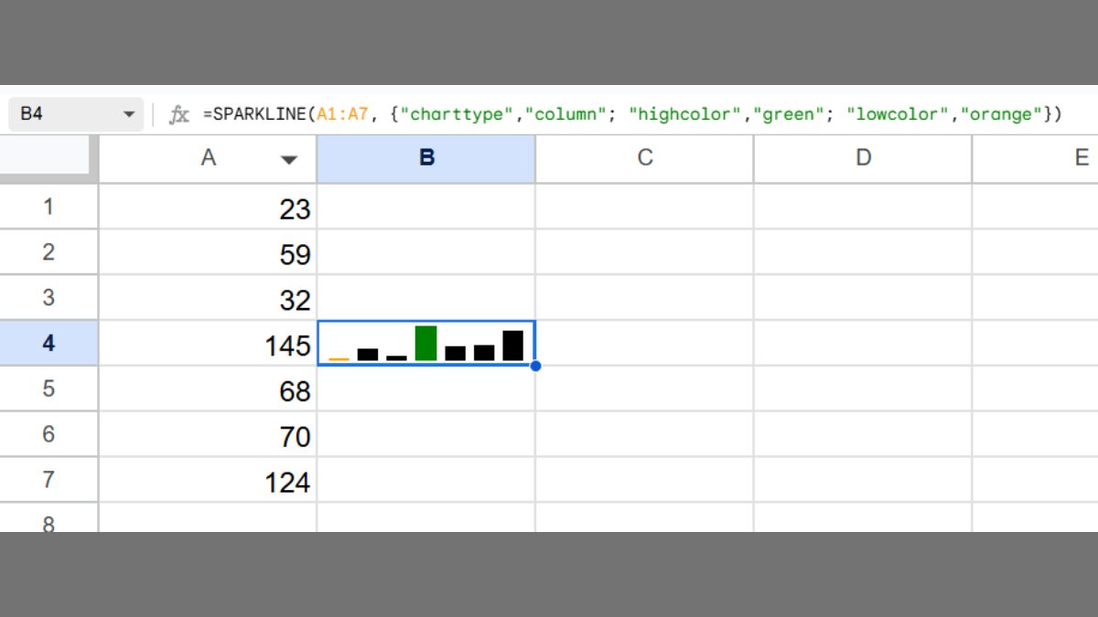
Task: Select row 3 header
Action: 48,298
